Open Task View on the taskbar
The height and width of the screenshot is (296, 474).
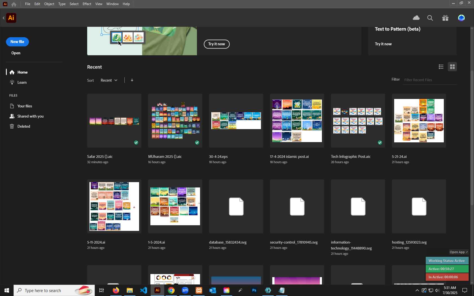pos(102,290)
